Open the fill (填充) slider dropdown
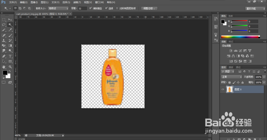The width and height of the screenshot is (267, 140). pyautogui.click(x=264, y=82)
